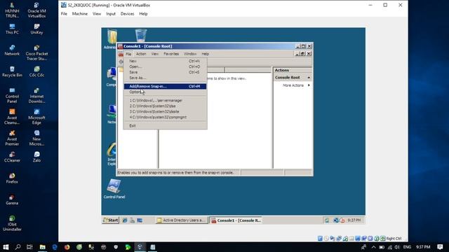This screenshot has height=252, width=449.
Task: Click the VirtualBox icon in Windows taskbar
Action: 140,247
